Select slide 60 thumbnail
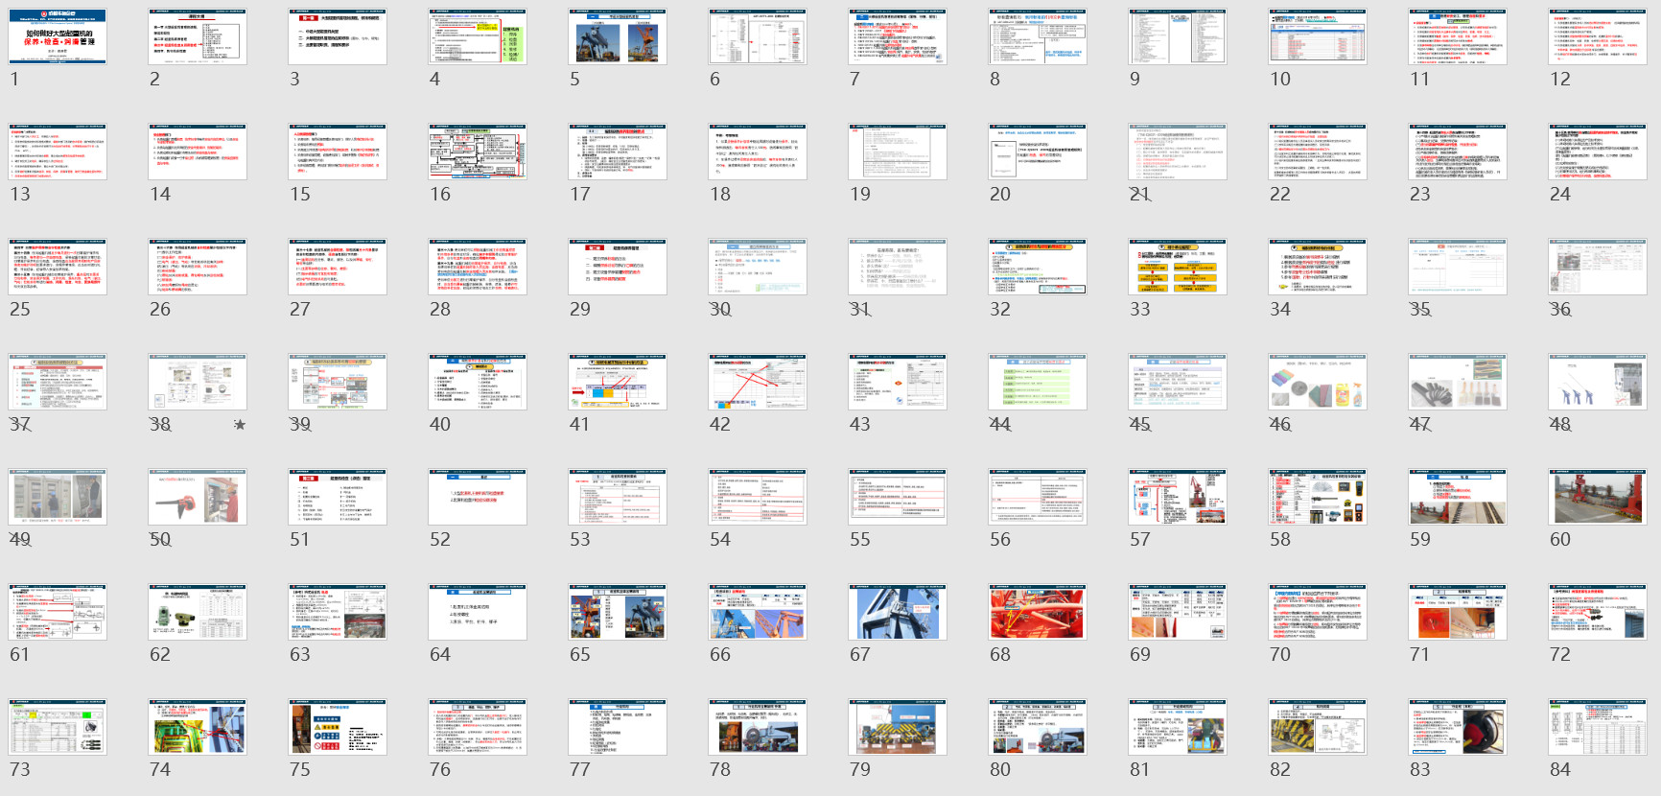This screenshot has width=1661, height=796. point(1598,498)
